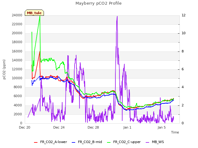The width and height of the screenshot is (198, 148).
Task: Click the 8000 left-axis tick label
Action: click(x=18, y=87)
